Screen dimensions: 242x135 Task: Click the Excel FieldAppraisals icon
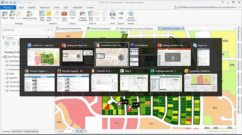[152, 71]
